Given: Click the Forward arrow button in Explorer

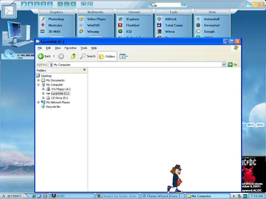Looking at the screenshot, I should click(x=61, y=56).
